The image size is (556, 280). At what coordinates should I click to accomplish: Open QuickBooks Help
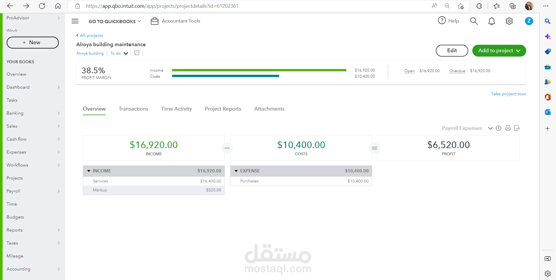pos(449,21)
